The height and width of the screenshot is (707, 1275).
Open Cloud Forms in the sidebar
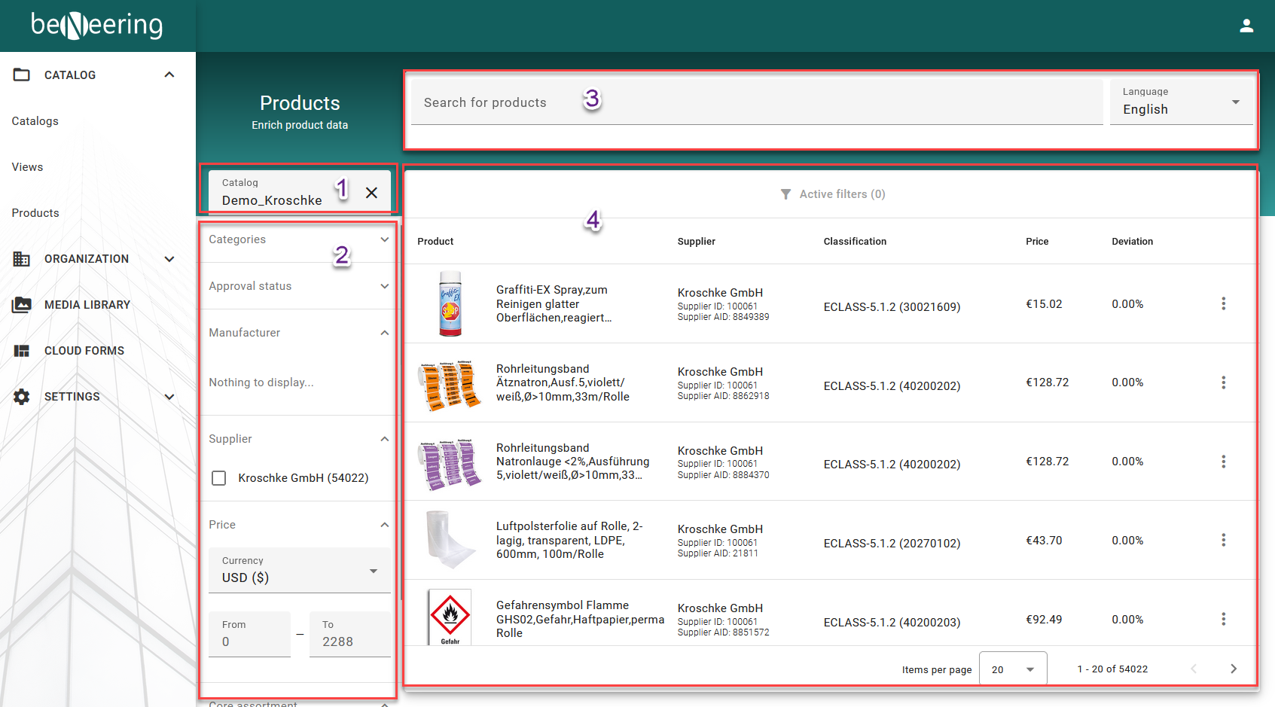84,351
